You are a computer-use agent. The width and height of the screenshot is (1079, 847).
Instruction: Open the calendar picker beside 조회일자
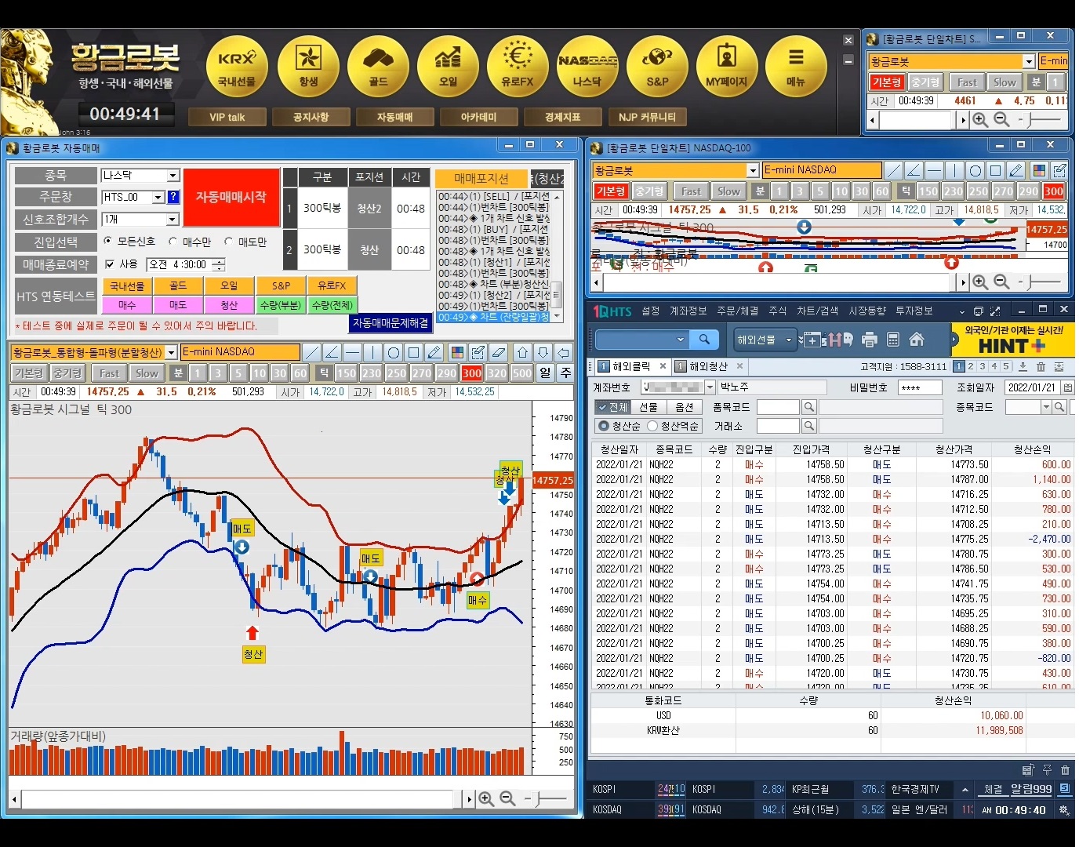click(1067, 387)
